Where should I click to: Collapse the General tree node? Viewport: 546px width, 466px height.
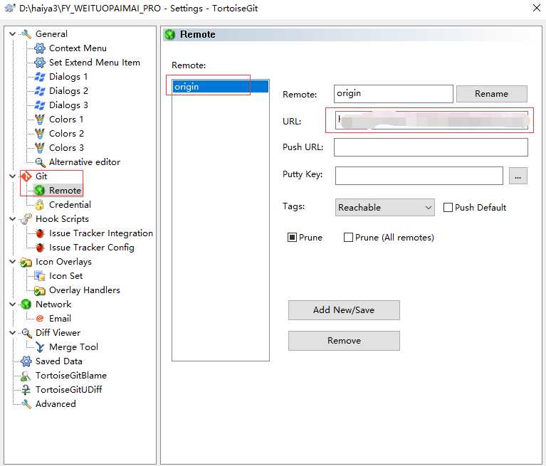(x=13, y=33)
